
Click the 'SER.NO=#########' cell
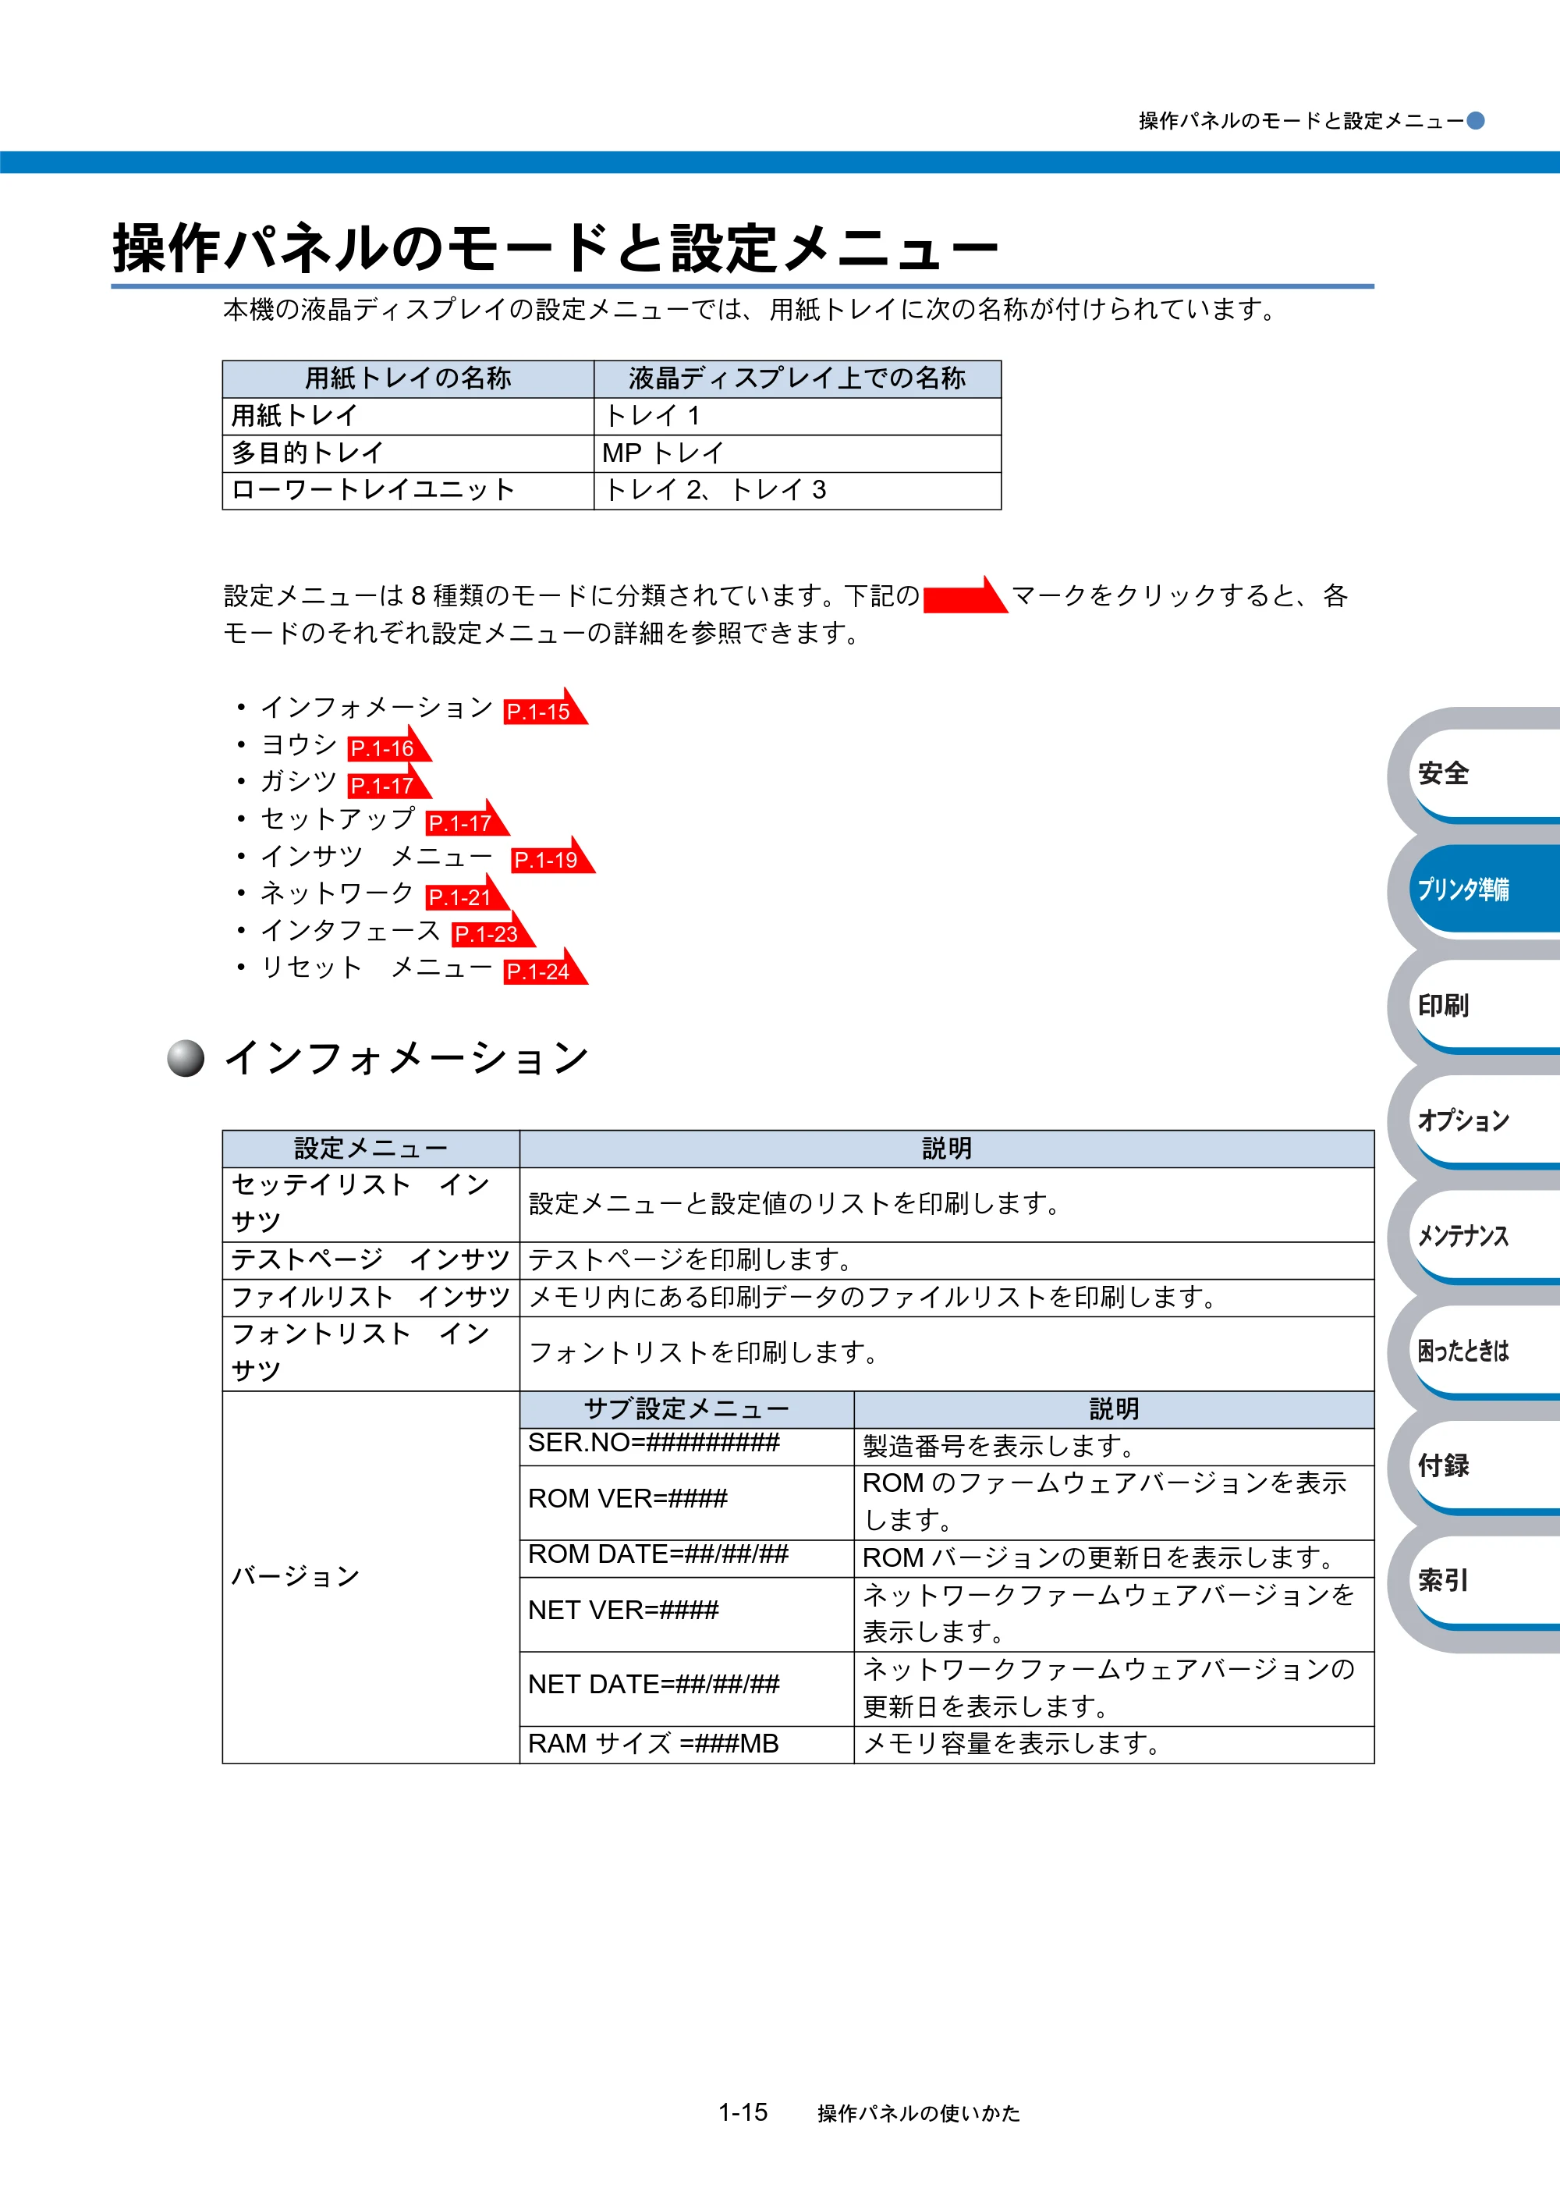686,1446
